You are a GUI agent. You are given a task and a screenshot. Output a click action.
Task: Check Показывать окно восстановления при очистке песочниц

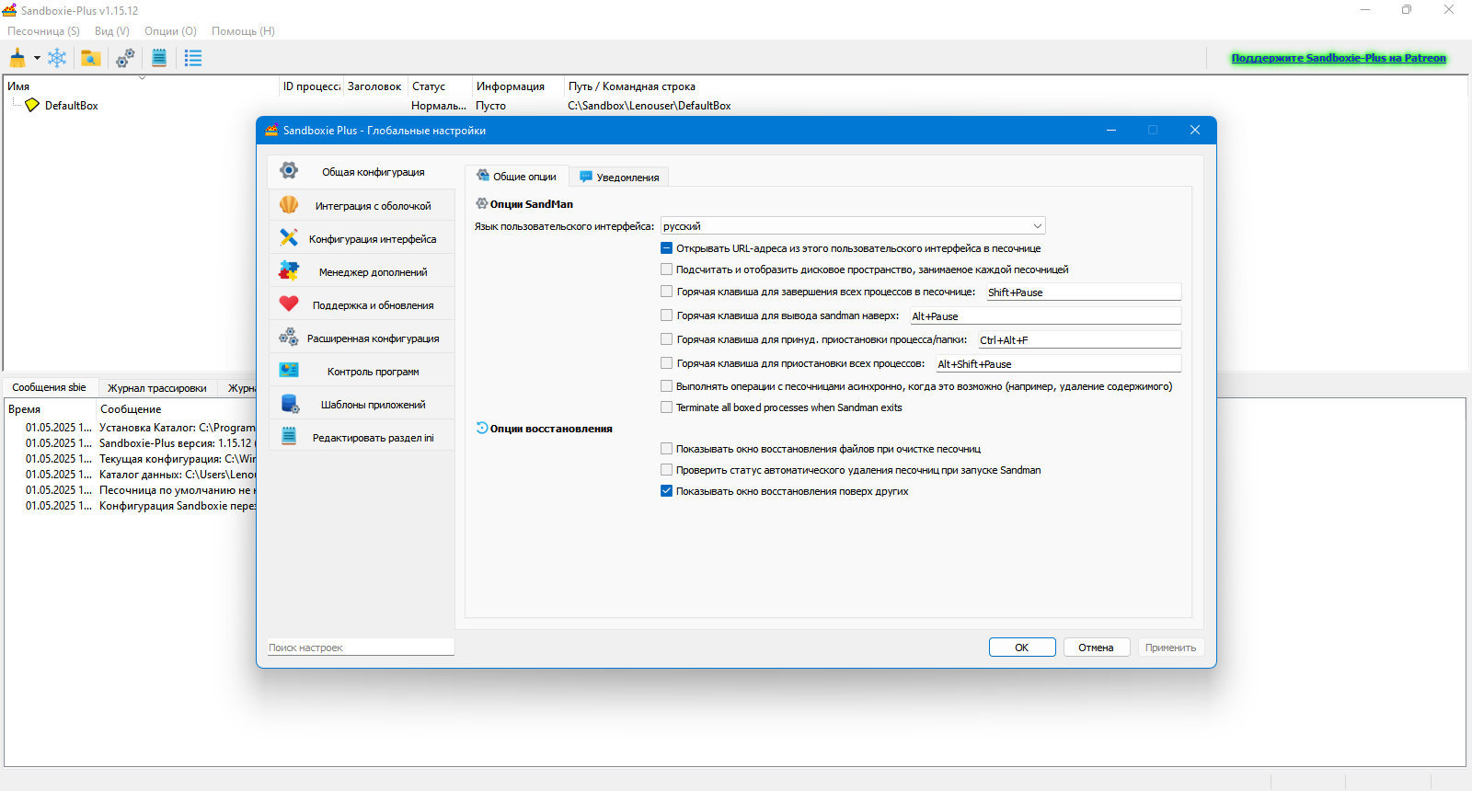(666, 449)
